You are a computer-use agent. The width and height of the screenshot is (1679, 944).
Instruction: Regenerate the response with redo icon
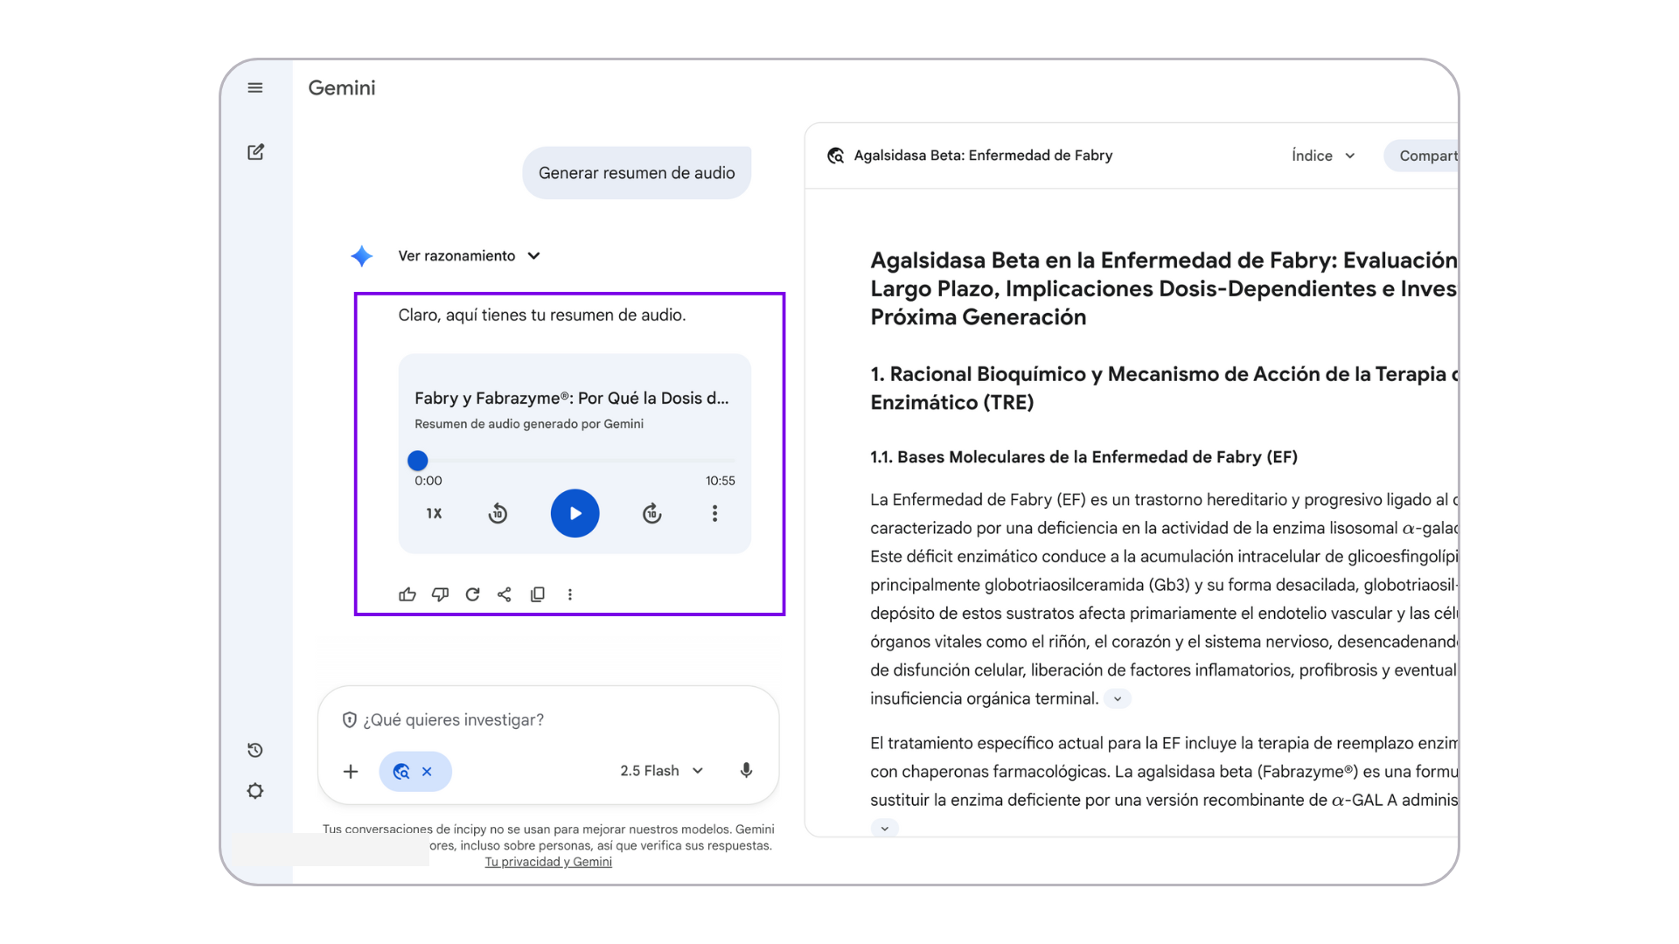click(x=472, y=594)
